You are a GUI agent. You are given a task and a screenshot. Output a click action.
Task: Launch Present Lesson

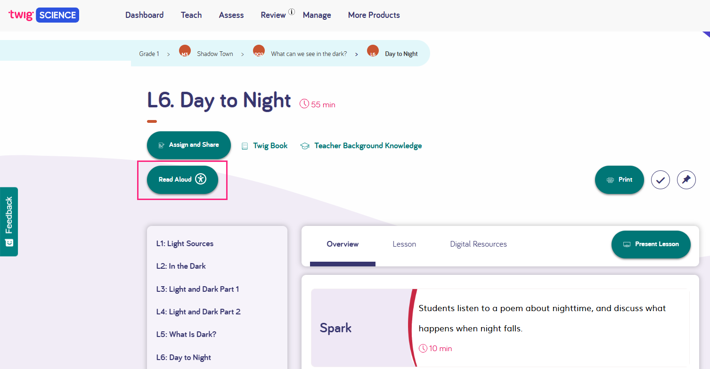[651, 244]
